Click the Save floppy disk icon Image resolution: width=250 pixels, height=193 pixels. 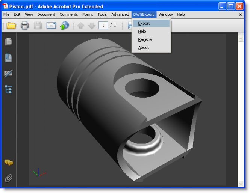coord(38,26)
